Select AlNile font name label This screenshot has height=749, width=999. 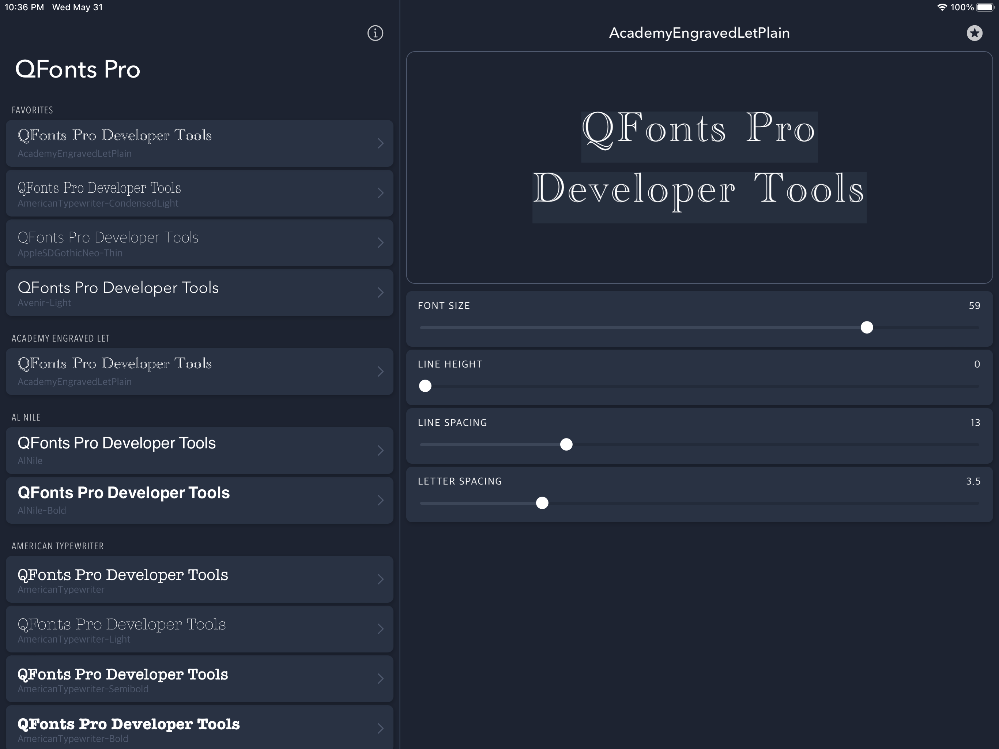coord(30,461)
